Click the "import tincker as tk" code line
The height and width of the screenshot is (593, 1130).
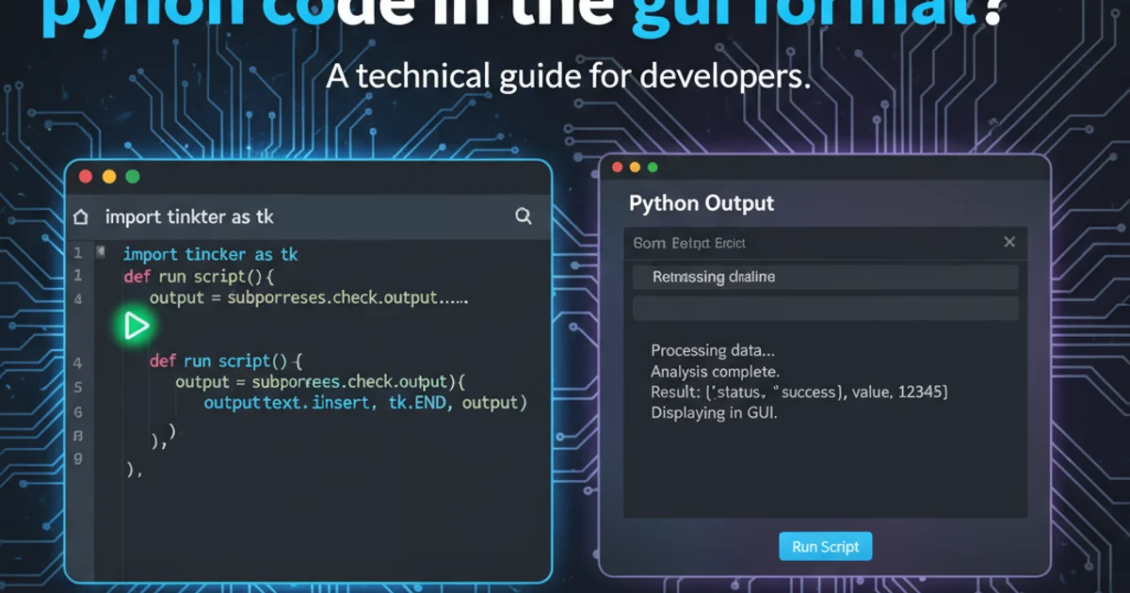point(210,254)
